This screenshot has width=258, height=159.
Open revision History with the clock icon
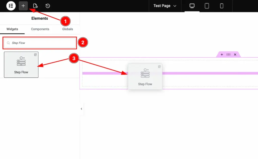coord(48,6)
